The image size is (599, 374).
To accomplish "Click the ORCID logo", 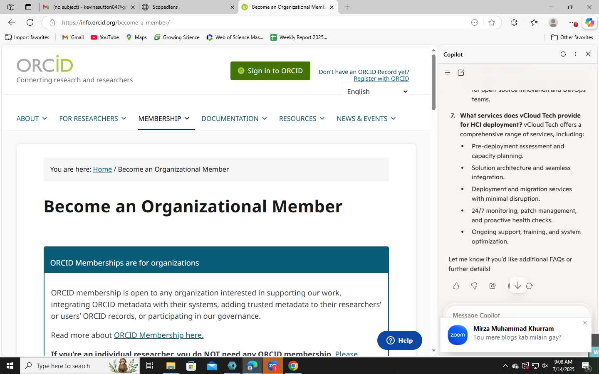I will tap(45, 64).
